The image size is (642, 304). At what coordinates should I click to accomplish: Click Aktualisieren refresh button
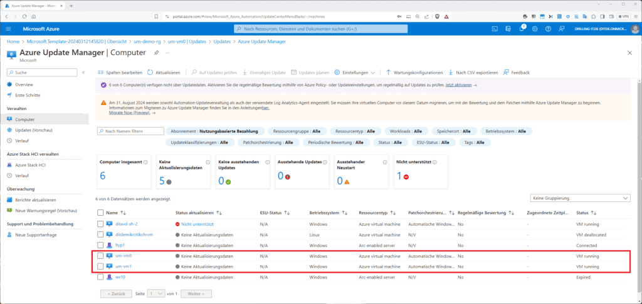164,73
